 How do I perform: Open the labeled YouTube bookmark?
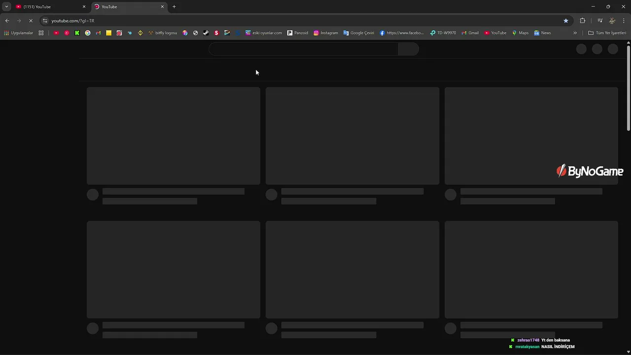click(x=495, y=33)
